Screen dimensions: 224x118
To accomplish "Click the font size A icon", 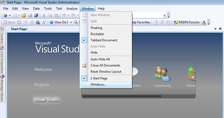I will click(44, 22).
